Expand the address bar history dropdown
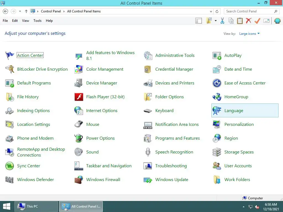Screen dimensions: 283x212 pyautogui.click(x=211, y=11)
